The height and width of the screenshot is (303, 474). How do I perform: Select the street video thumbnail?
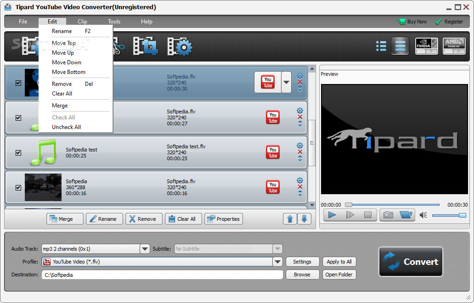coord(43,187)
